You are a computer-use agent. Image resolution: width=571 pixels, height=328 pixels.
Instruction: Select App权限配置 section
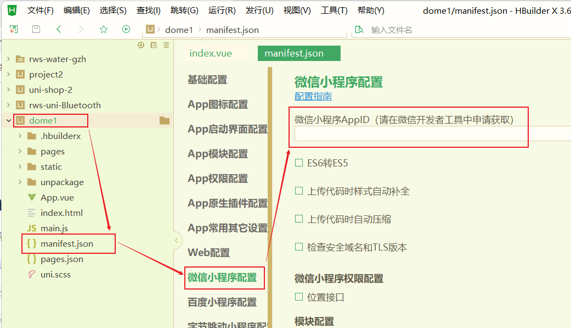tap(218, 179)
